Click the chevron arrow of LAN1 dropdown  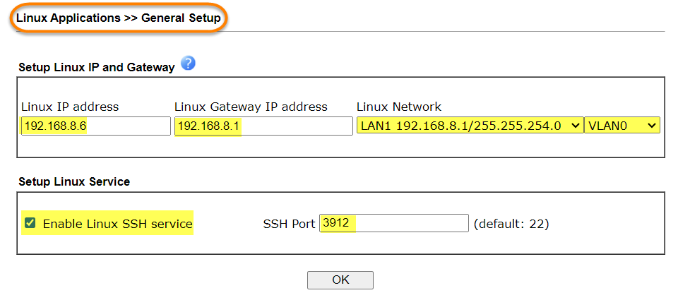[575, 126]
